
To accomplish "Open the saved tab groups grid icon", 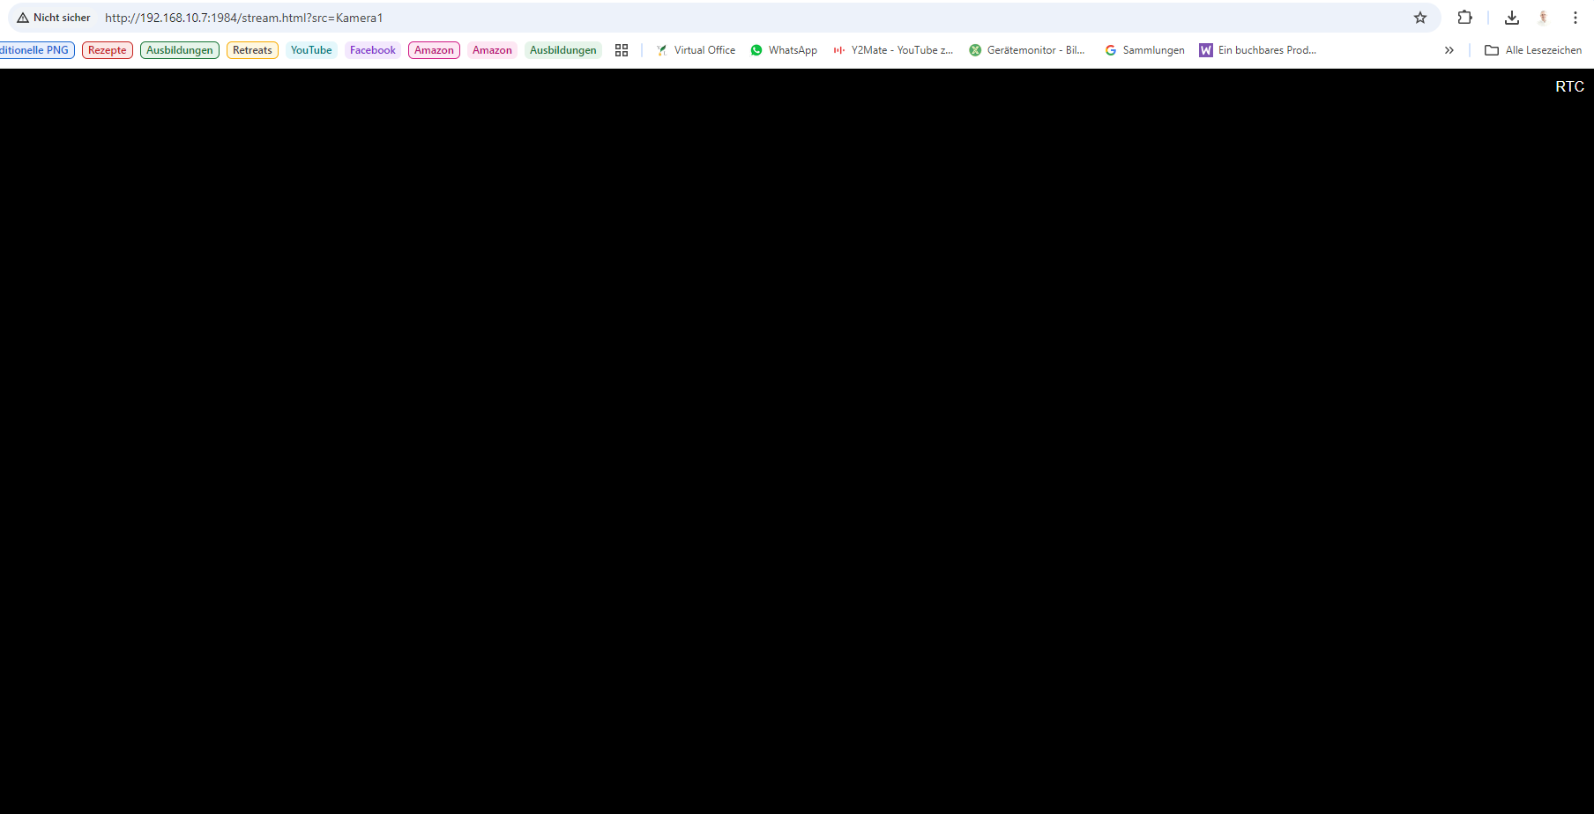I will pyautogui.click(x=622, y=50).
